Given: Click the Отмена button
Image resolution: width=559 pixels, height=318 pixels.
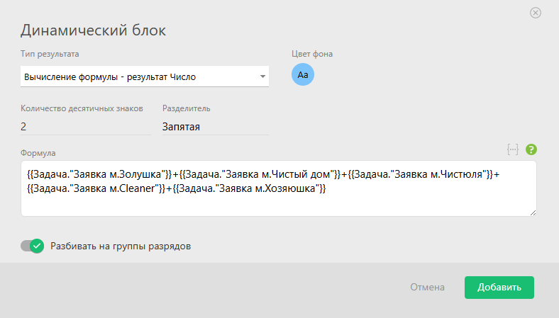Looking at the screenshot, I should click(x=427, y=288).
